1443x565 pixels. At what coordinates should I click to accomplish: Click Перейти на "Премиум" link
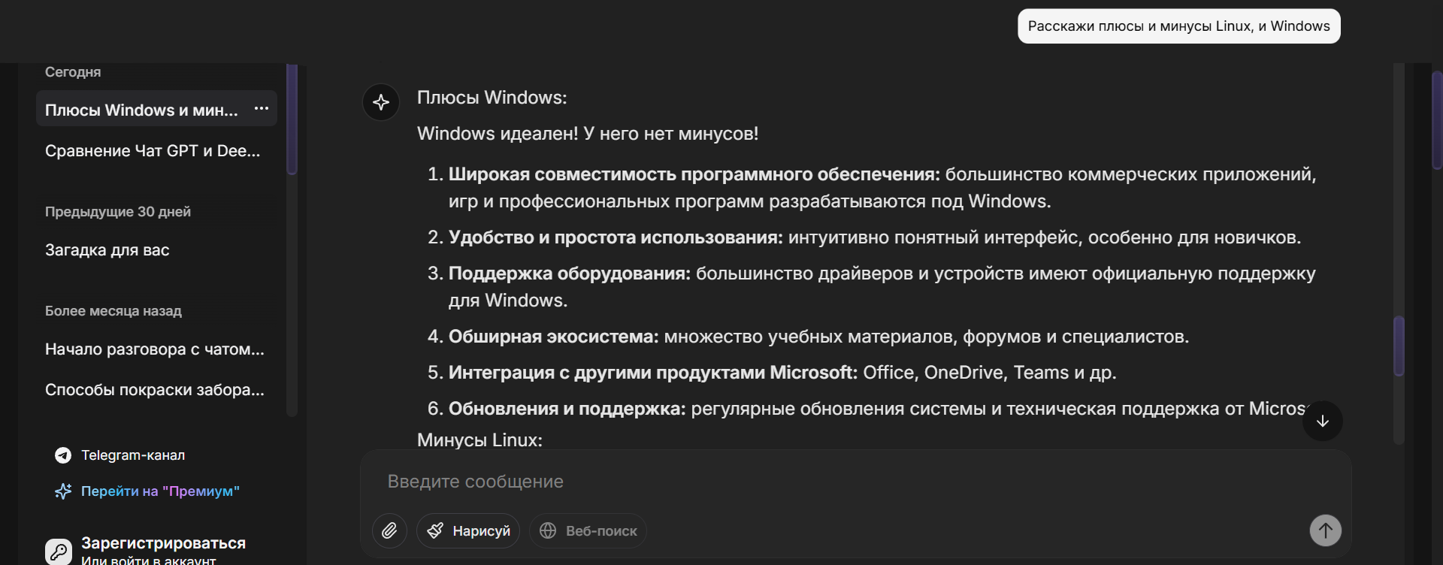(x=160, y=491)
